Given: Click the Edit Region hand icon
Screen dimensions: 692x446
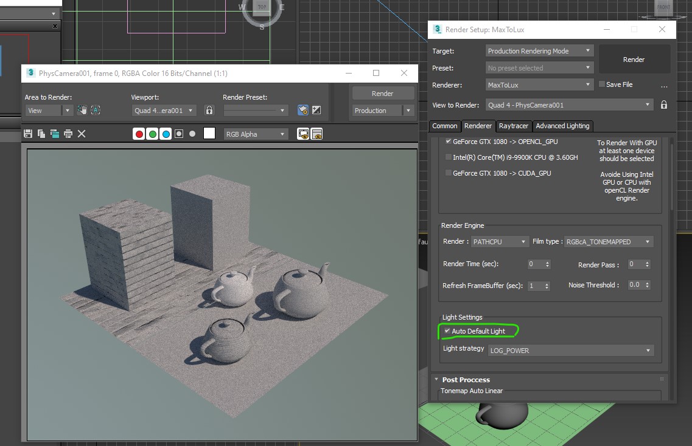Looking at the screenshot, I should pos(82,110).
